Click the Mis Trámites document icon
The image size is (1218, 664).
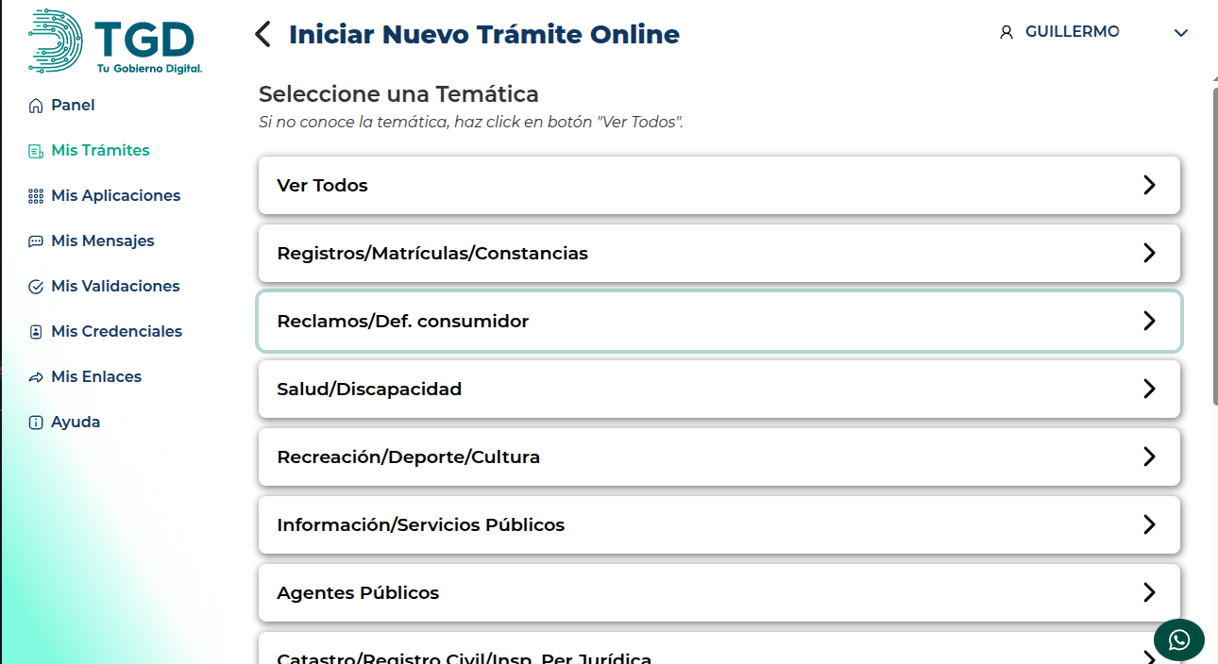(36, 151)
